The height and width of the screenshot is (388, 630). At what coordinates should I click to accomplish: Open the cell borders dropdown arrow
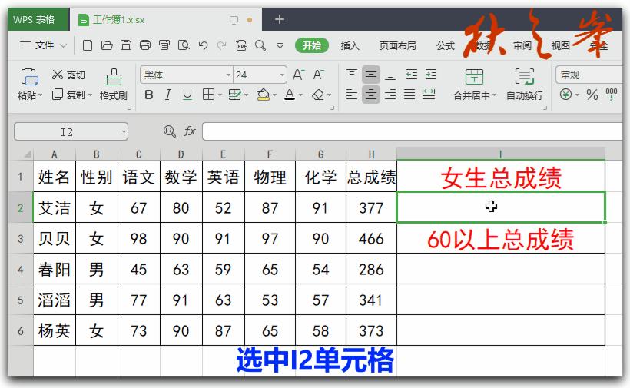point(220,95)
